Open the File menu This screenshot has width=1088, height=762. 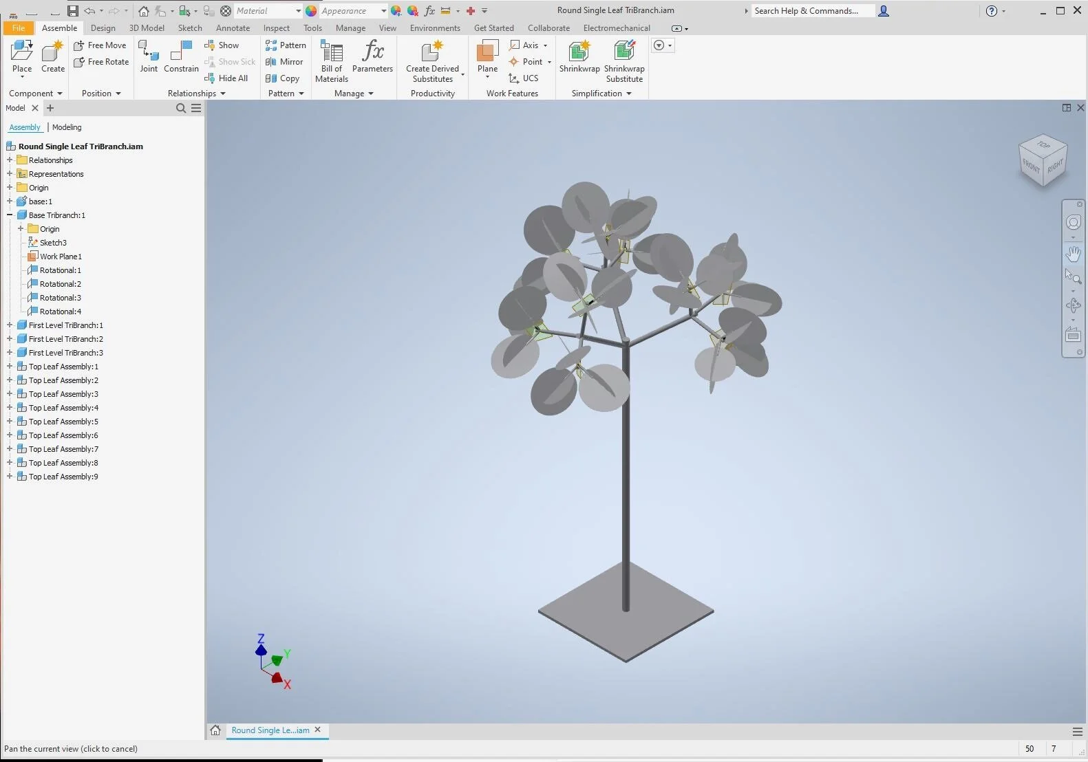pyautogui.click(x=19, y=28)
